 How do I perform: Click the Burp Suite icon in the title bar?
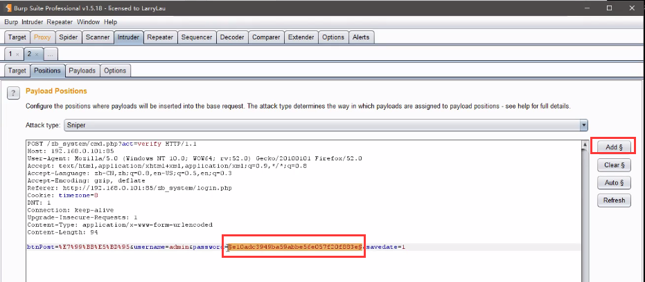click(8, 8)
